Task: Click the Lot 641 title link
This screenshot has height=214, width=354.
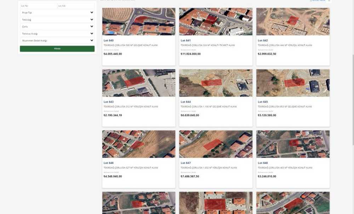Action: (185, 41)
